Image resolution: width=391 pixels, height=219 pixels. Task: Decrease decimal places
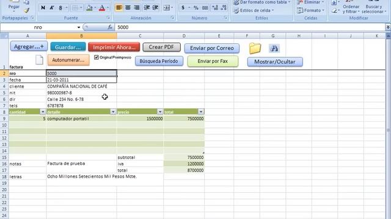click(x=224, y=8)
